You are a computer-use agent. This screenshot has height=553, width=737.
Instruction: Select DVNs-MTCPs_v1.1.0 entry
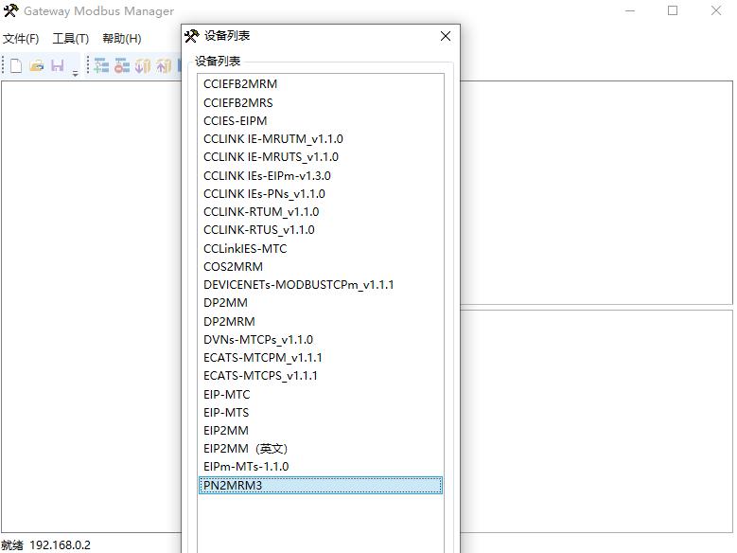click(321, 340)
